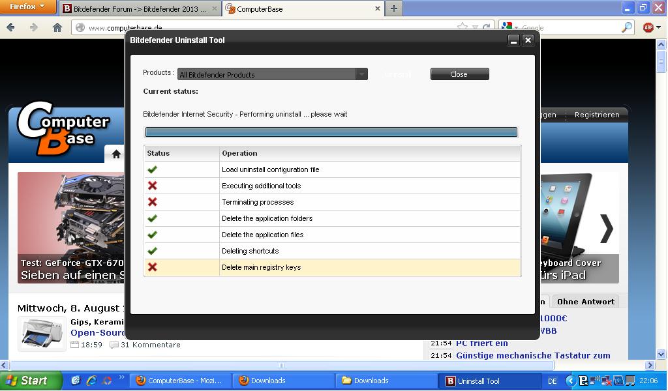The image size is (668, 391).
Task: Switch to the ComputerBase - Mozilla taskbar button
Action: 181,381
